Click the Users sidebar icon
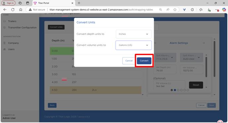Screen dimensions: 228x123 click(x=5, y=49)
